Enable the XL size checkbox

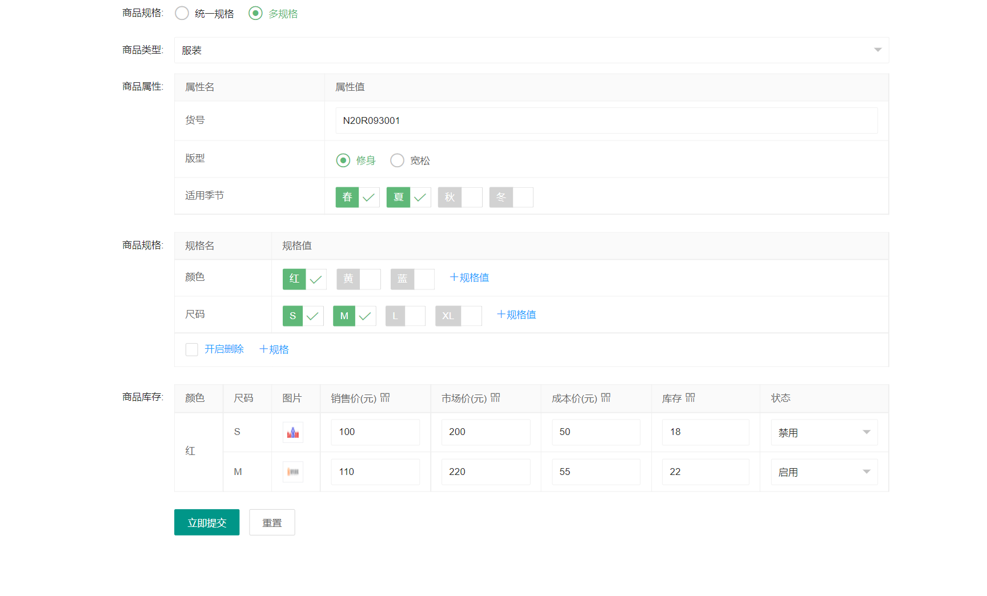point(459,316)
